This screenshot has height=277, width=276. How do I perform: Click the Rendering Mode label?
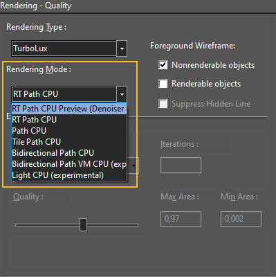[x=39, y=69]
